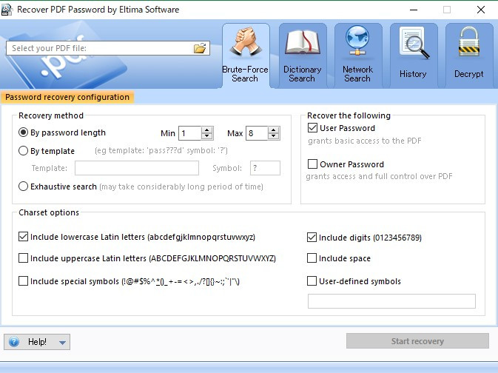Choose Exhaustive search recovery method

(x=24, y=186)
